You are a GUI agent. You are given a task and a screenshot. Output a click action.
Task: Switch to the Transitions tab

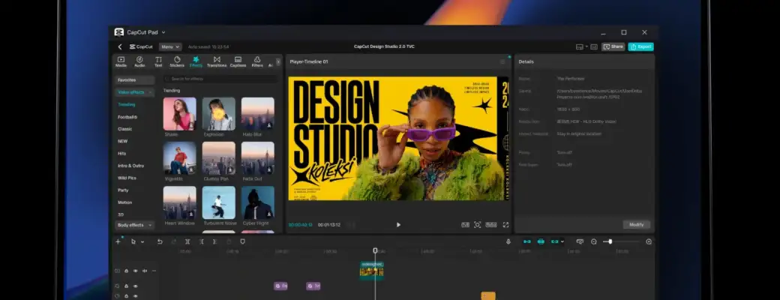(217, 61)
